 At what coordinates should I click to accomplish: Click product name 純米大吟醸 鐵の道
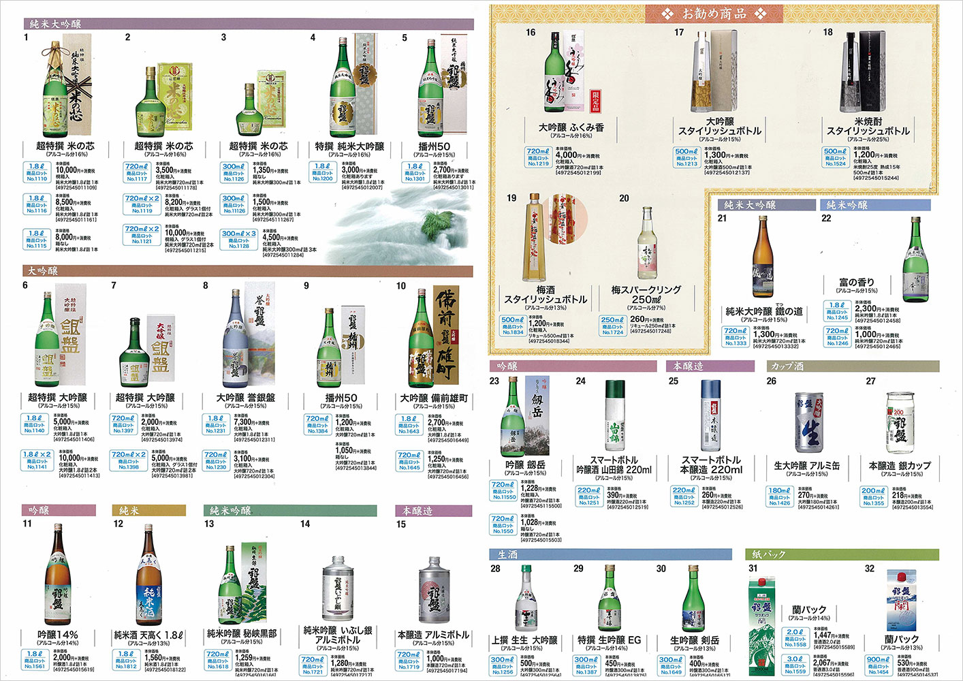click(x=765, y=311)
